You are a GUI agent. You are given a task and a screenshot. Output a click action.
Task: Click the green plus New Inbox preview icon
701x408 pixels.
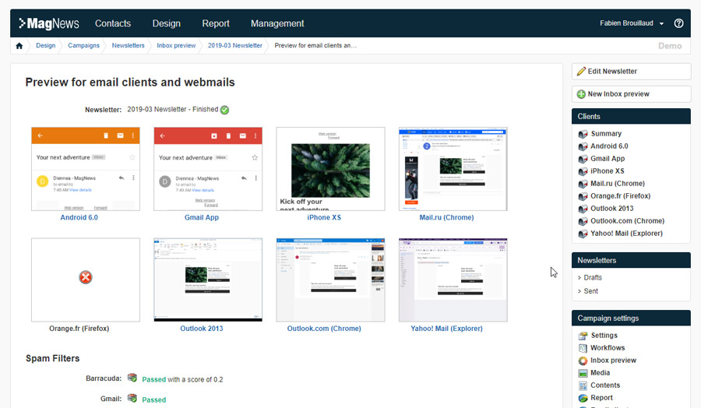tap(581, 94)
